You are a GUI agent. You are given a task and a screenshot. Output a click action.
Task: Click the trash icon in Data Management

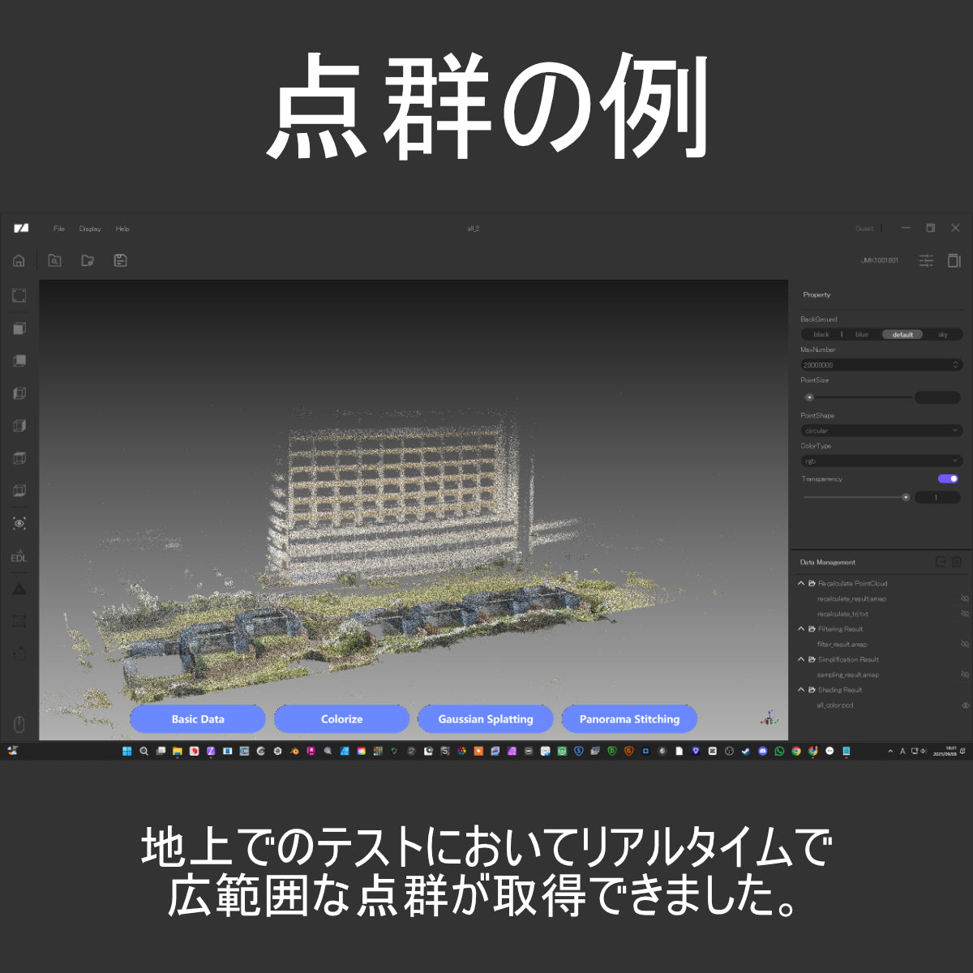pyautogui.click(x=957, y=562)
